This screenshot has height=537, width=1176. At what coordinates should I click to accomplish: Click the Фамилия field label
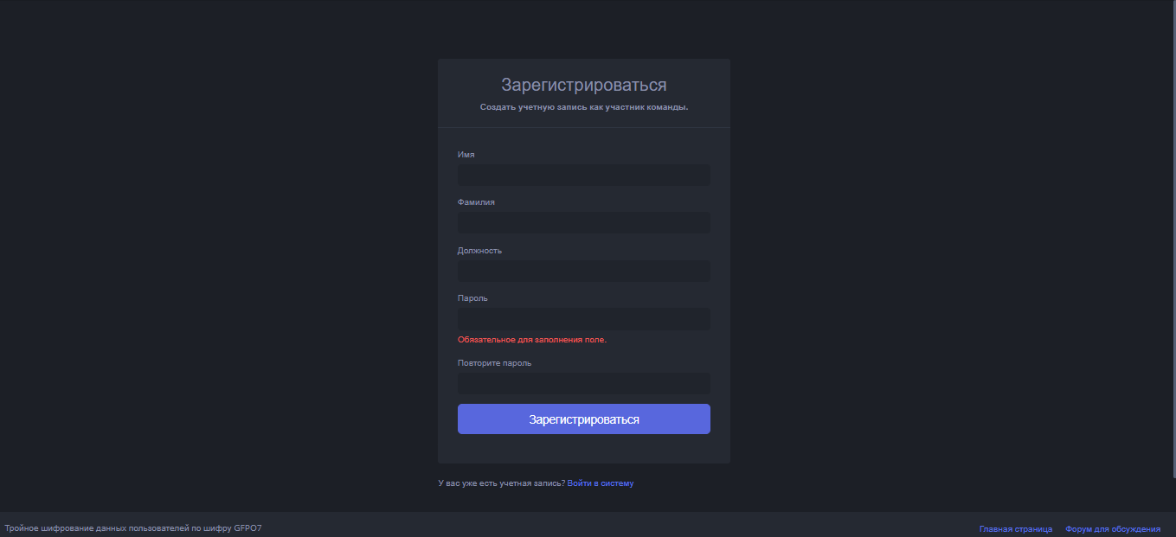[476, 202]
